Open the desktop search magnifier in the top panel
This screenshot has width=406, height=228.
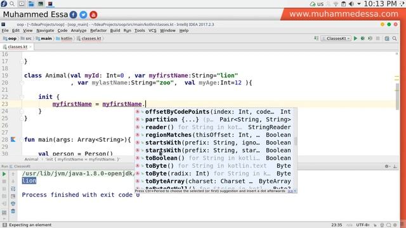tap(12, 4)
